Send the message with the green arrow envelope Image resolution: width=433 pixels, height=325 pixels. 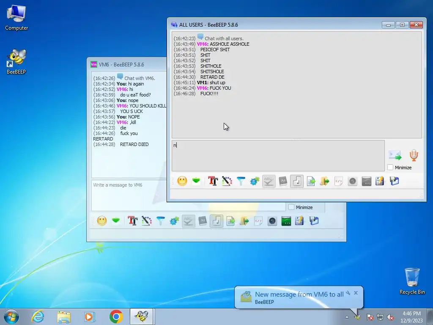[395, 155]
